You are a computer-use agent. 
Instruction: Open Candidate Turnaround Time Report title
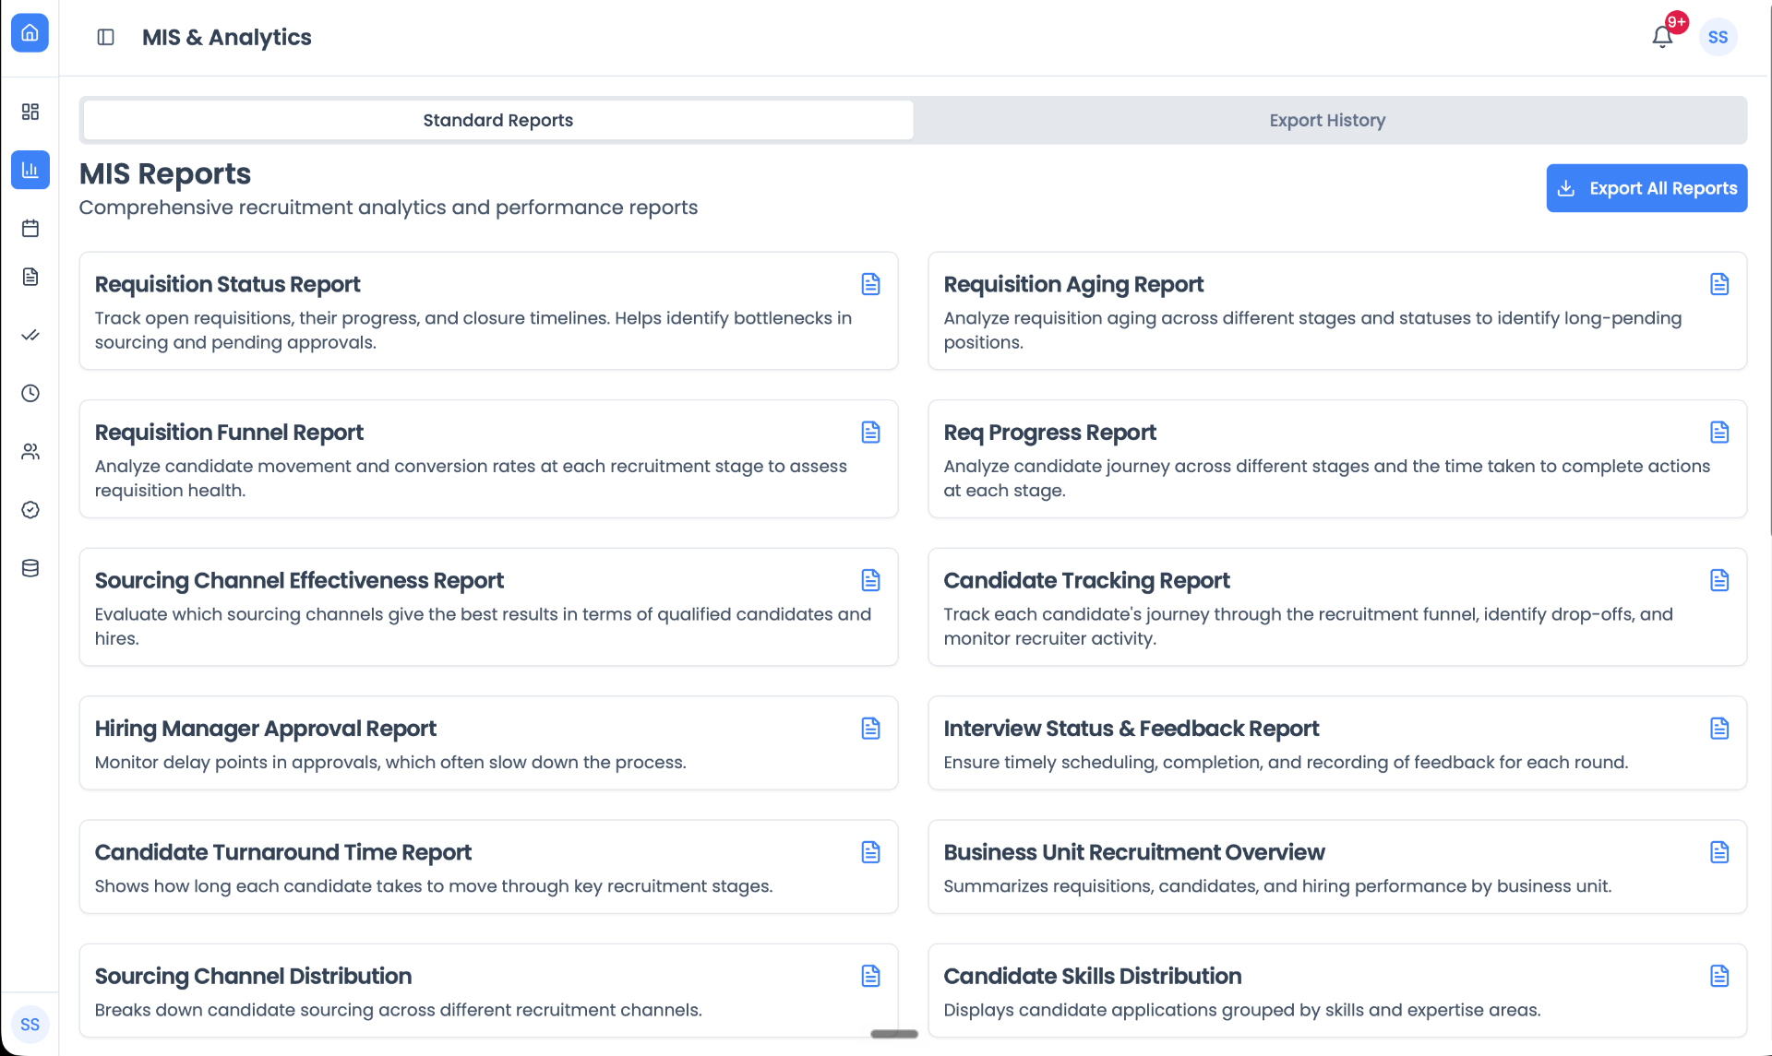pos(282,852)
